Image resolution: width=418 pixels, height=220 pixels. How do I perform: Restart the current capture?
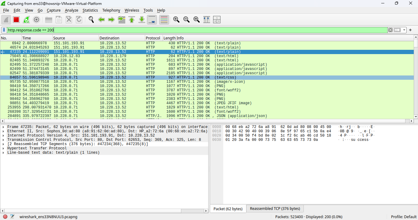tap(26, 20)
